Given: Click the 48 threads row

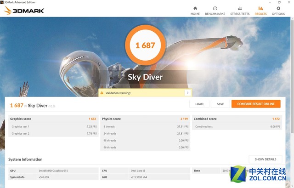Looking at the screenshot, I should tap(146, 141).
